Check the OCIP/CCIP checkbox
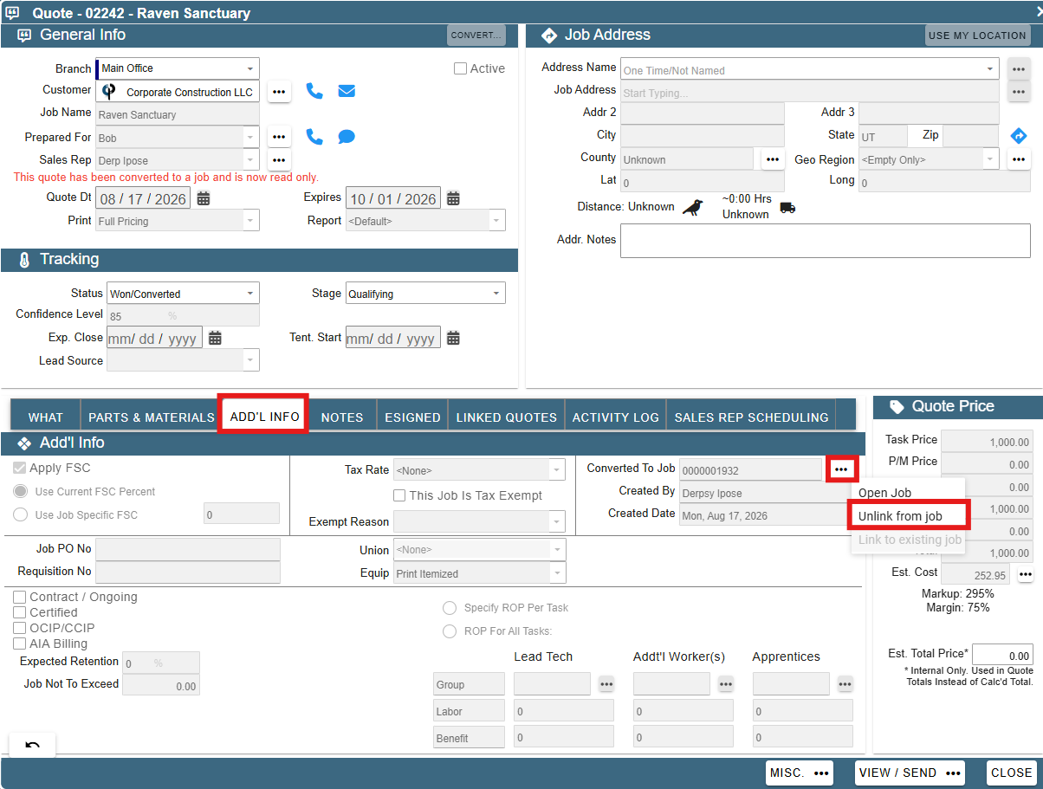Image resolution: width=1043 pixels, height=789 pixels. [20, 628]
